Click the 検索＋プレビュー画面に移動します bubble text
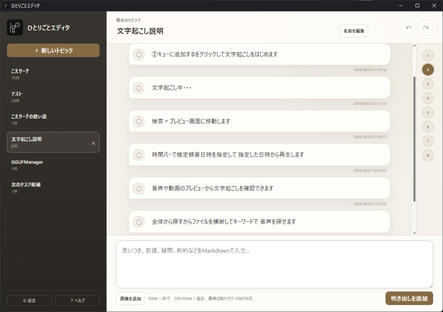This screenshot has width=443, height=312. 191,121
